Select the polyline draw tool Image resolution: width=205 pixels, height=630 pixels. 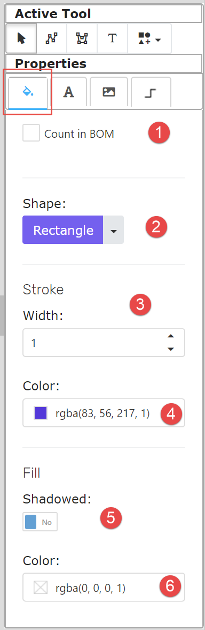tap(52, 38)
